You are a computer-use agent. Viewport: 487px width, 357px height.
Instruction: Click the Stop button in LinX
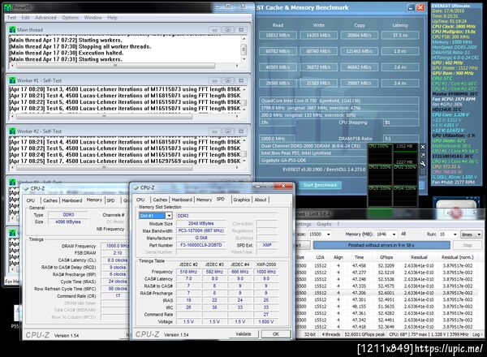click(468, 245)
